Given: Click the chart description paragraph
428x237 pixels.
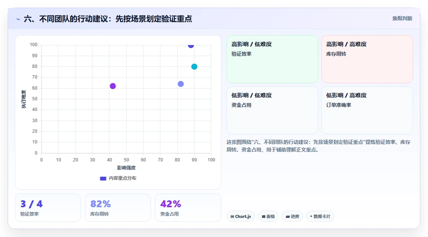Looking at the screenshot, I should point(318,146).
